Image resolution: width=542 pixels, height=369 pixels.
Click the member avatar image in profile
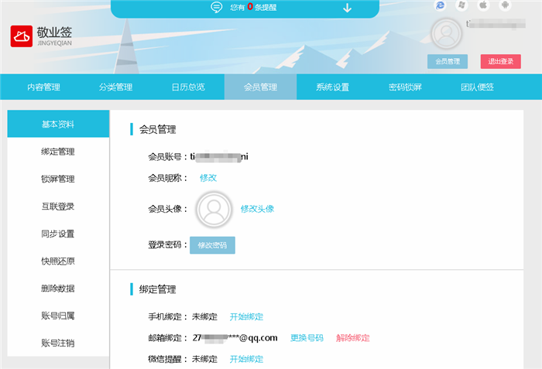click(214, 209)
